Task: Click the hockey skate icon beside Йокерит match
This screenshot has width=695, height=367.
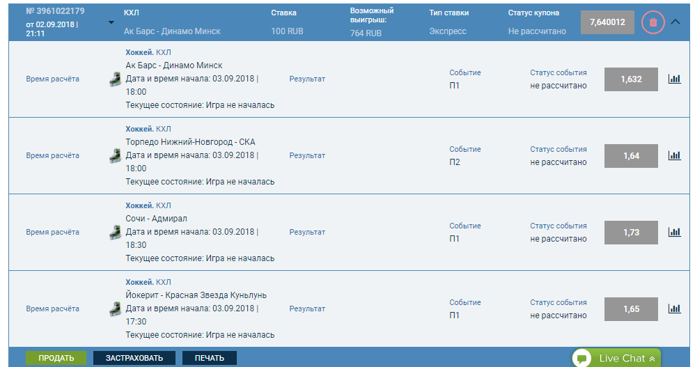Action: click(115, 309)
